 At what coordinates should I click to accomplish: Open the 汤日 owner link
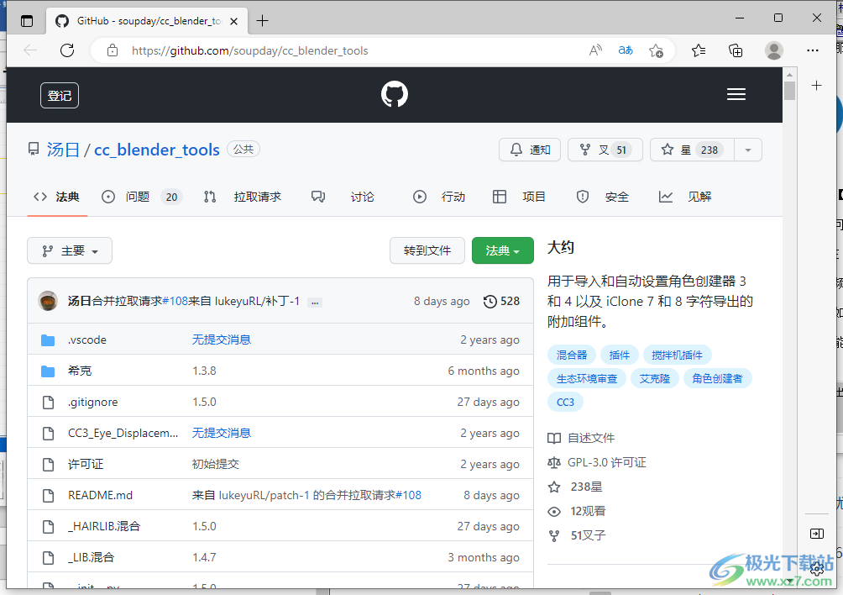63,150
